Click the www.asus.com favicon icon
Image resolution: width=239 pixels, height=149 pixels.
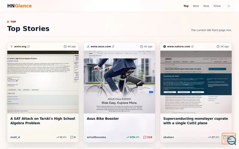88,46
